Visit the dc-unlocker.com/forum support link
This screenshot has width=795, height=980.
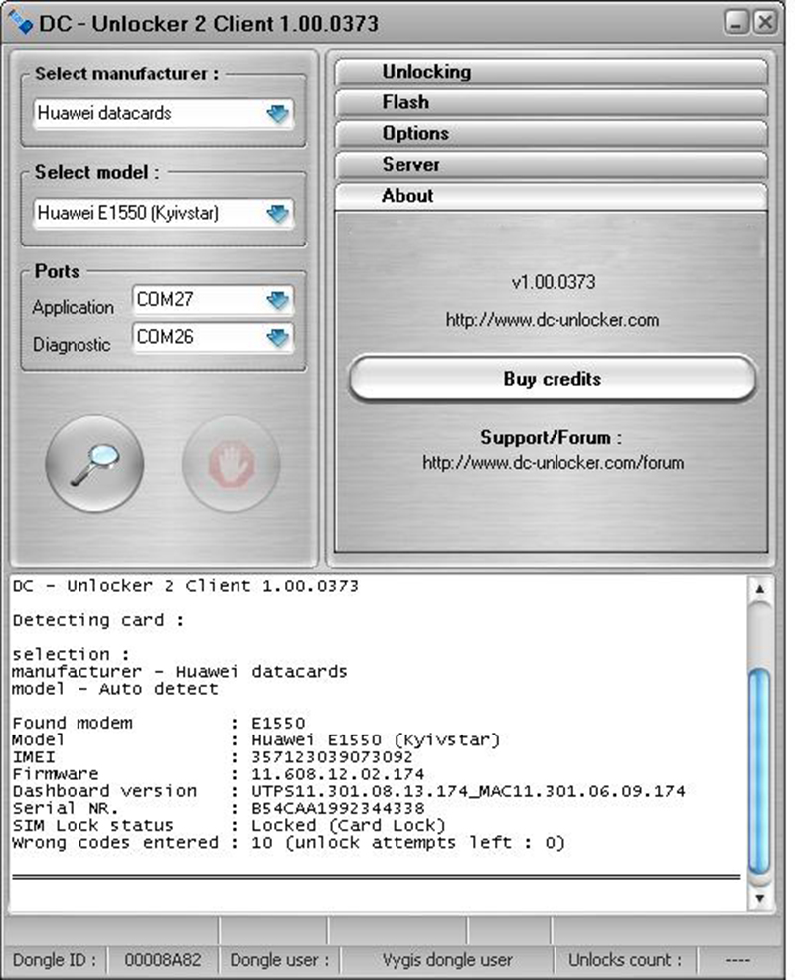click(x=553, y=463)
